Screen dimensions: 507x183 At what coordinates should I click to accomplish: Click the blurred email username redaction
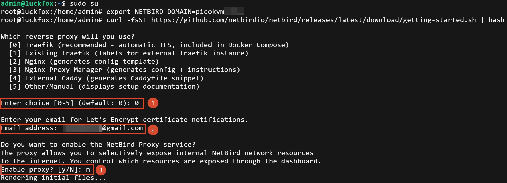(x=82, y=129)
